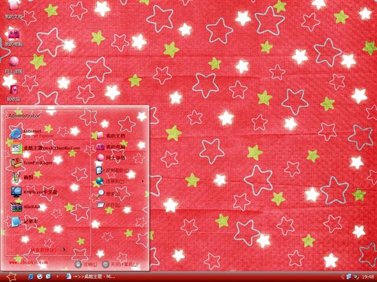Image resolution: width=377 pixels, height=282 pixels.
Task: Open WinRAR from the Start menu
Action: 25,207
